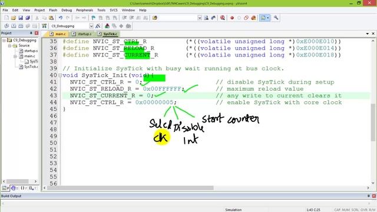The width and height of the screenshot is (377, 212).
Task: Collapse the main.c tree node
Action: pyautogui.click(x=15, y=56)
